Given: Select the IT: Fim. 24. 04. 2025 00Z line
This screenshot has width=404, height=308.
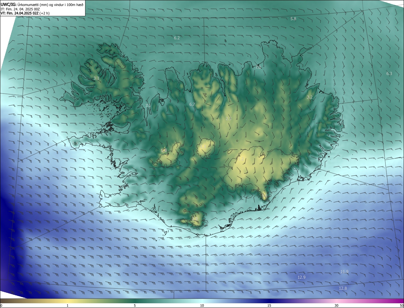Looking at the screenshot, I should pyautogui.click(x=20, y=9).
